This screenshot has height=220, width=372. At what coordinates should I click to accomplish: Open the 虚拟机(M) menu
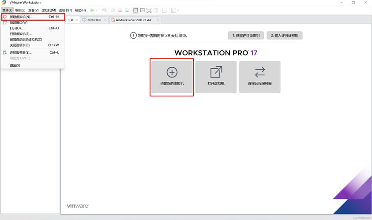[49, 10]
